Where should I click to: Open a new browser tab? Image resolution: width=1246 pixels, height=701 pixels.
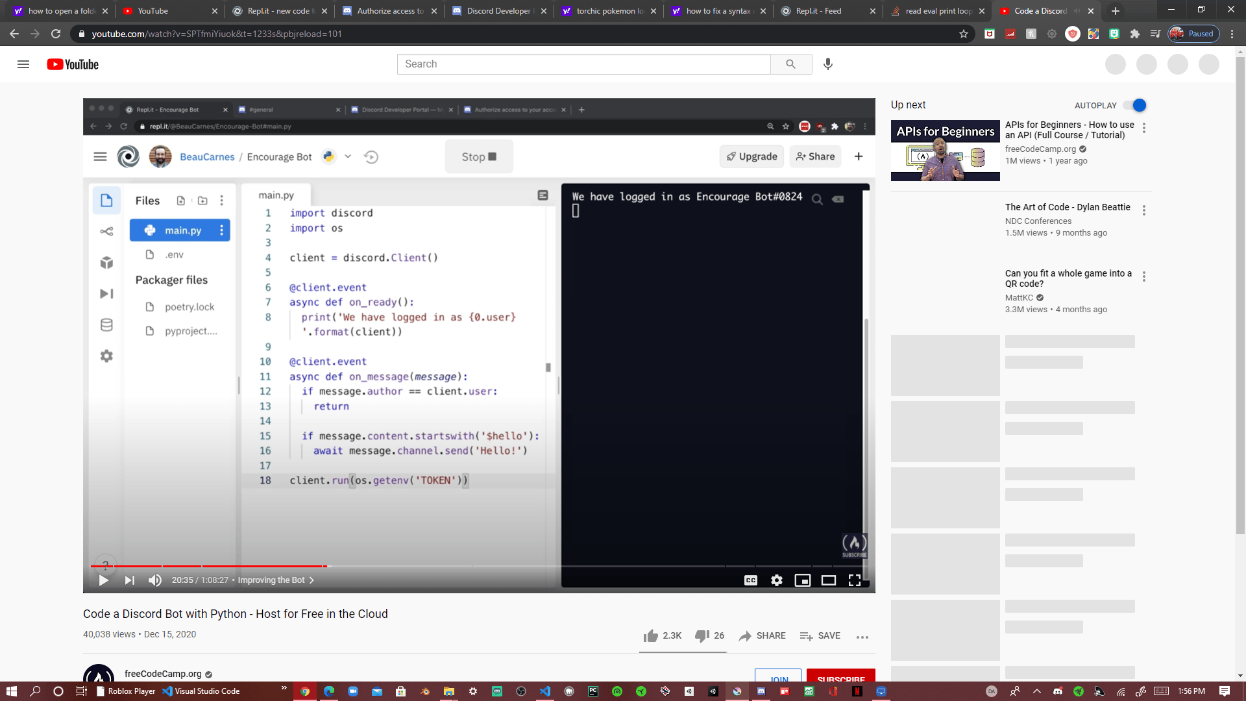(x=1116, y=11)
